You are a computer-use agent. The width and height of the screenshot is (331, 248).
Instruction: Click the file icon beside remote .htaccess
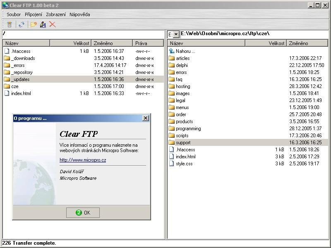7,51
